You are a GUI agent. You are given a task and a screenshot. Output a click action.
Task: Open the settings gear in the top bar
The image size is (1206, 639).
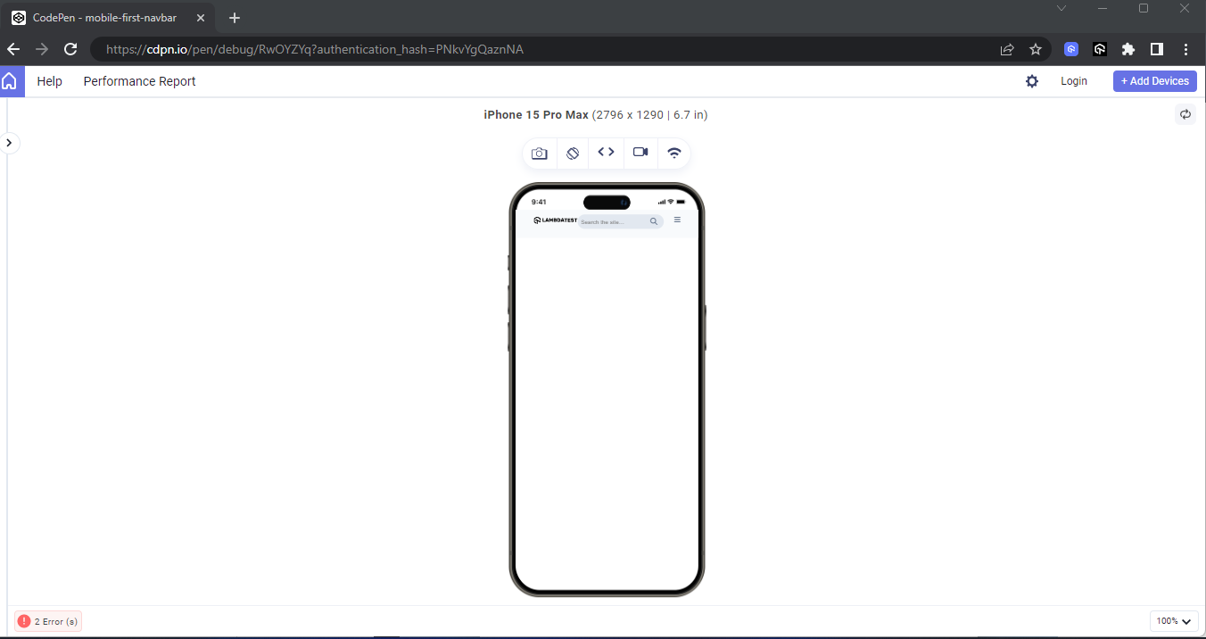tap(1032, 80)
